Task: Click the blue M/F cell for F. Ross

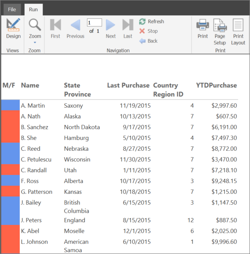Action: click(x=10, y=180)
